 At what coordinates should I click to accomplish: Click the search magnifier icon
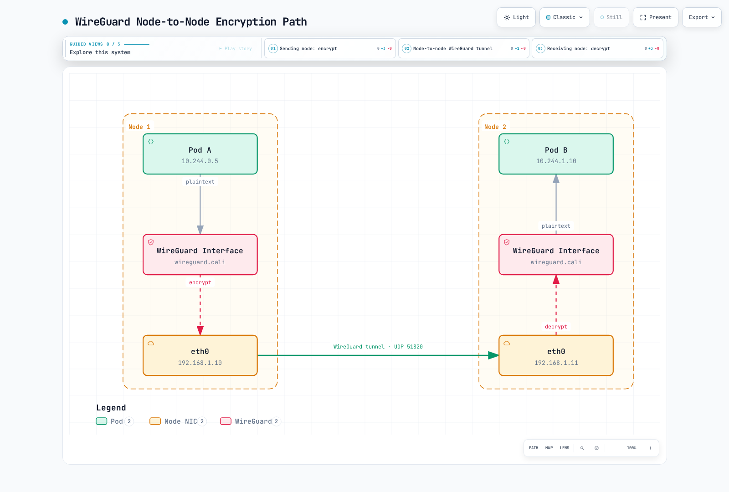[x=582, y=448]
